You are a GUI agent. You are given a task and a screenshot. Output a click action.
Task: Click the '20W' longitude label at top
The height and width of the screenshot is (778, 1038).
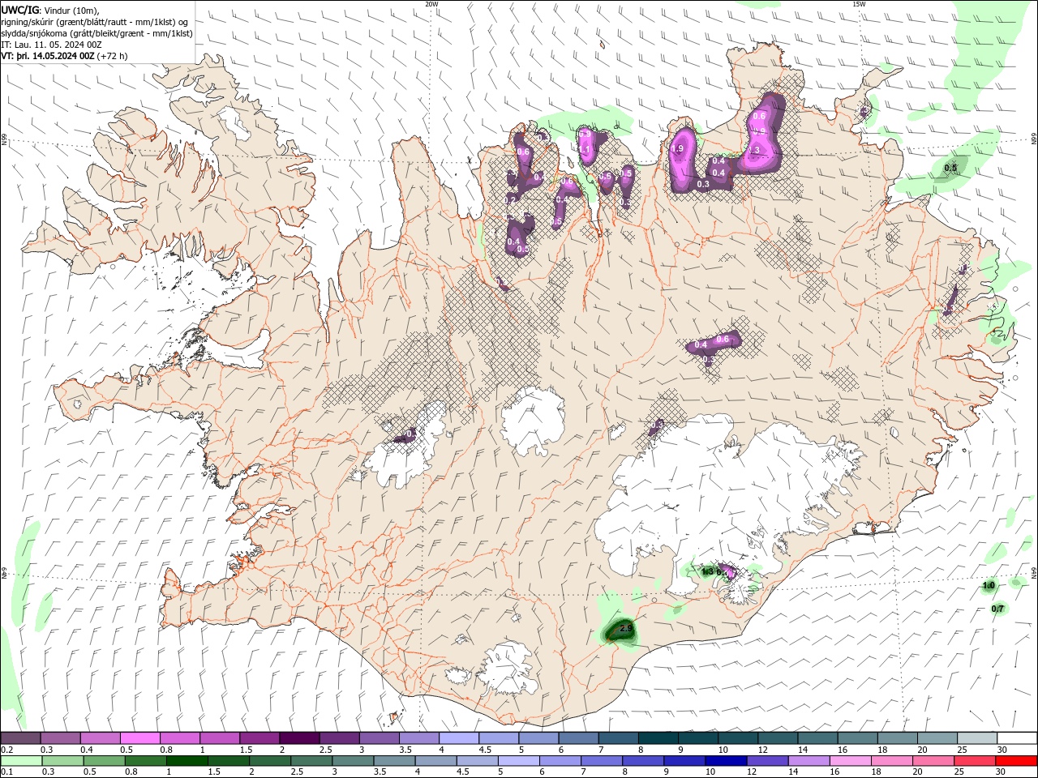coord(431,4)
